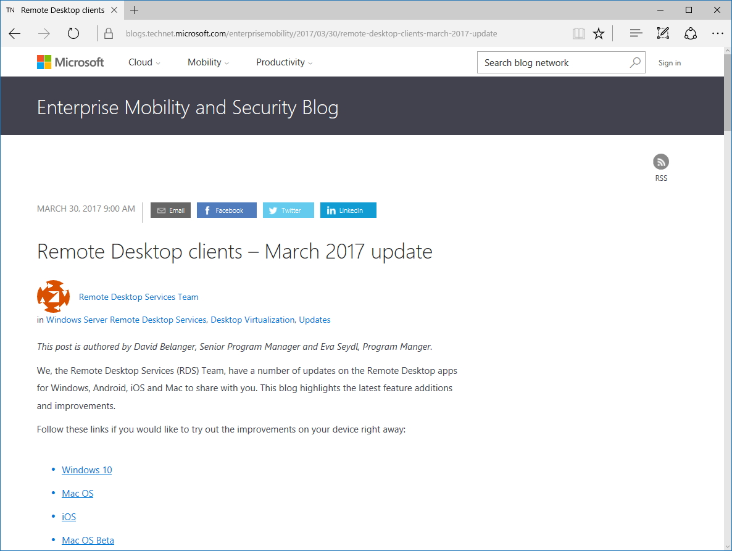The width and height of the screenshot is (732, 551).
Task: Click the lock icon in address bar
Action: (x=108, y=33)
